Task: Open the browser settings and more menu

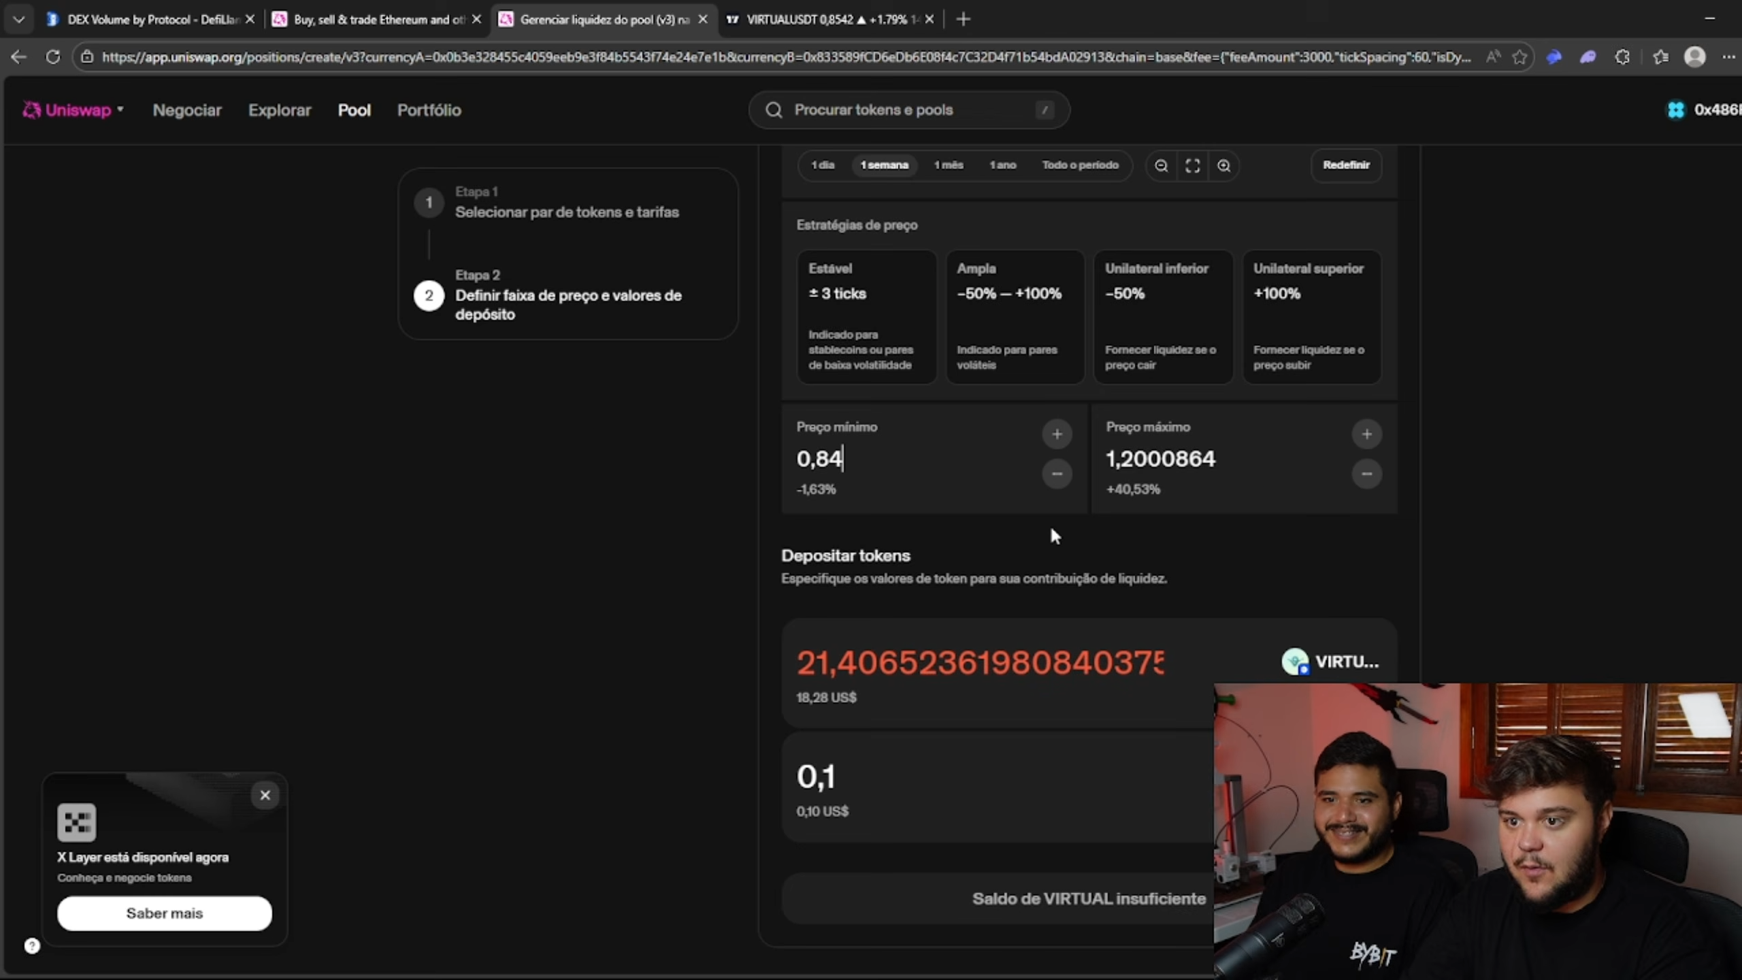Action: click(1729, 57)
